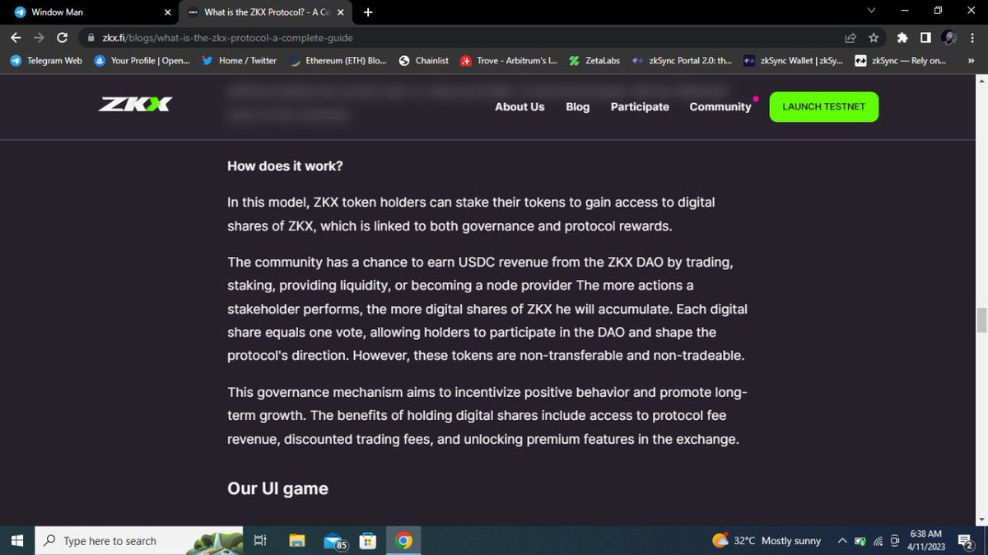988x555 pixels.
Task: Click the forward navigation arrow
Action: coord(39,37)
